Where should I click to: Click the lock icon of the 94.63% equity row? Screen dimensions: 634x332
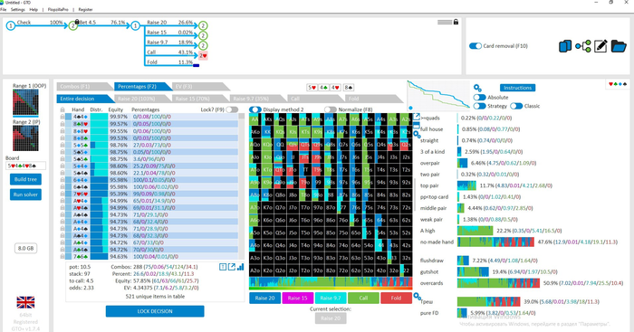(x=62, y=257)
